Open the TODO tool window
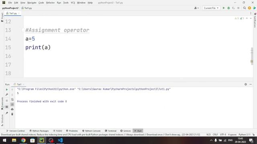Viewport: 257px width, 144px height. click(57, 131)
